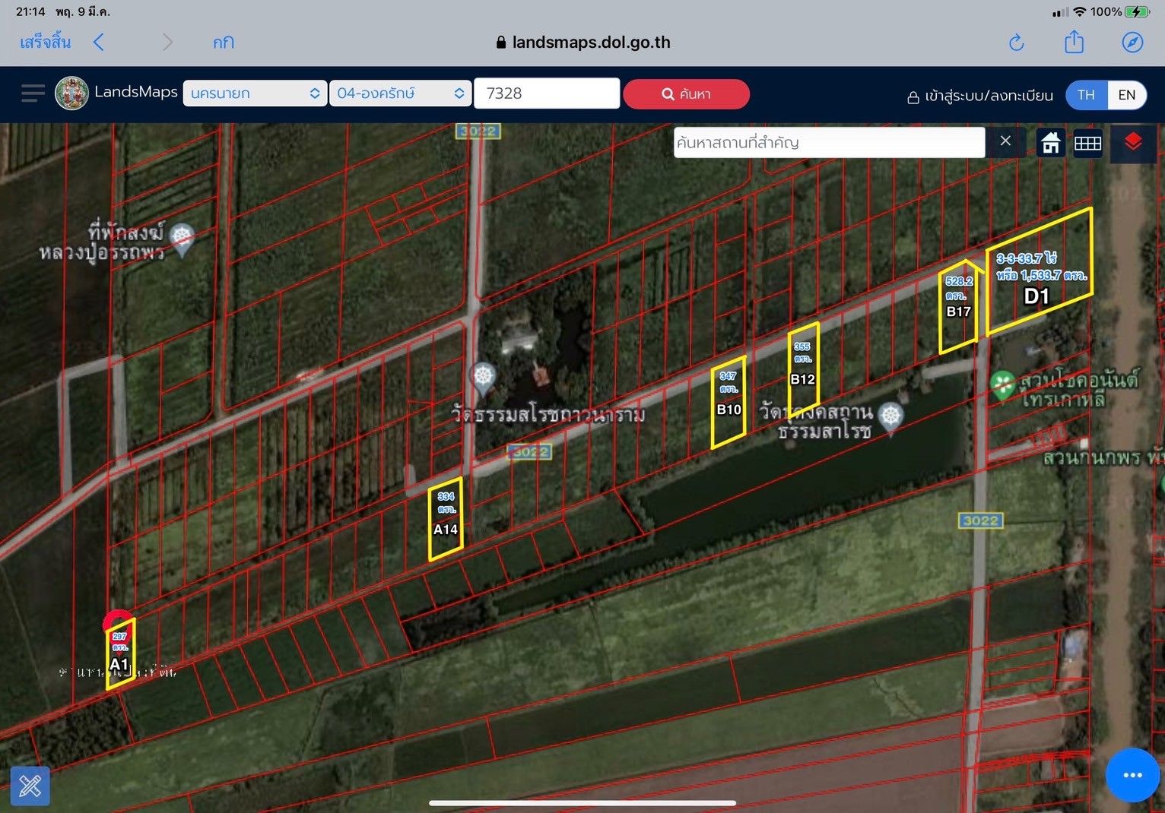Screen dimensions: 1165x813
Task: Open the hamburger menu beside LandsMaps logo
Action: (33, 93)
